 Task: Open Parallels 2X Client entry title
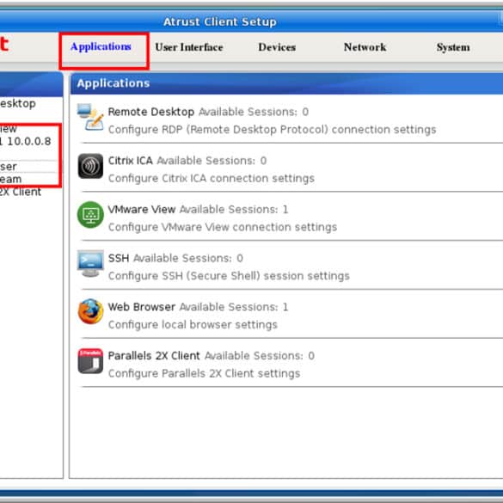(154, 355)
